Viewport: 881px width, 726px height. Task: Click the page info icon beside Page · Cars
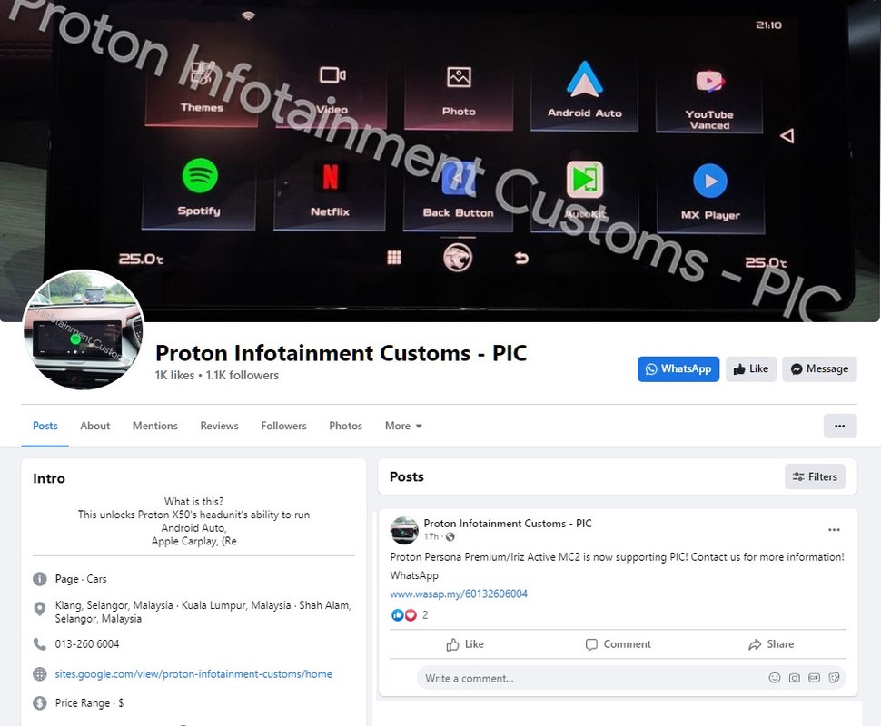pyautogui.click(x=39, y=579)
